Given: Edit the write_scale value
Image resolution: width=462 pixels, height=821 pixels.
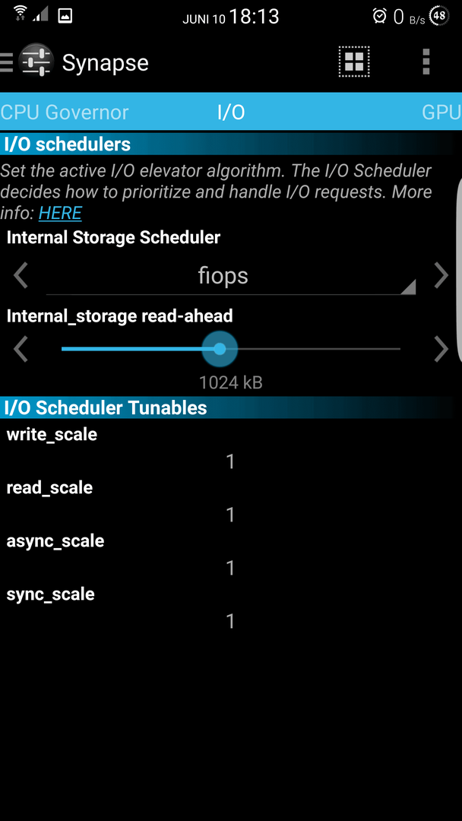Looking at the screenshot, I should (230, 462).
